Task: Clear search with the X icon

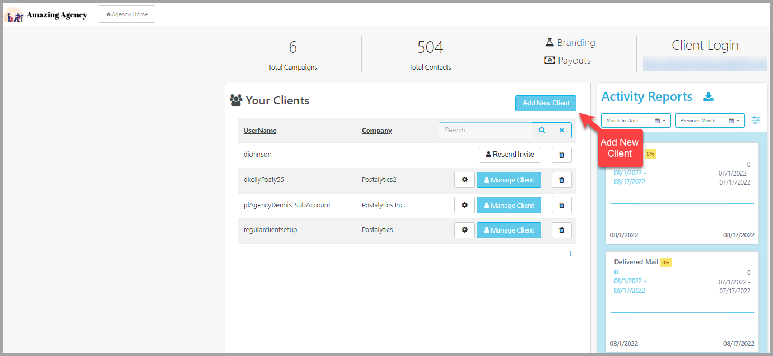Action: [x=562, y=130]
